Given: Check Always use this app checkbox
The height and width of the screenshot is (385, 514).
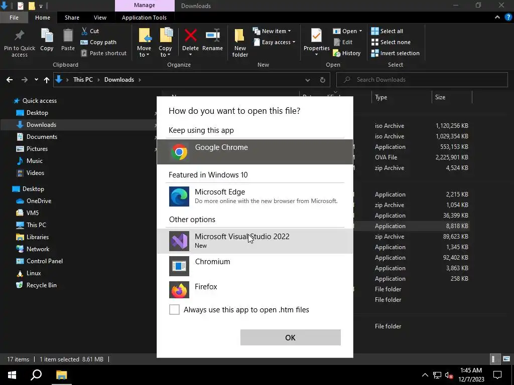Looking at the screenshot, I should coord(174,309).
